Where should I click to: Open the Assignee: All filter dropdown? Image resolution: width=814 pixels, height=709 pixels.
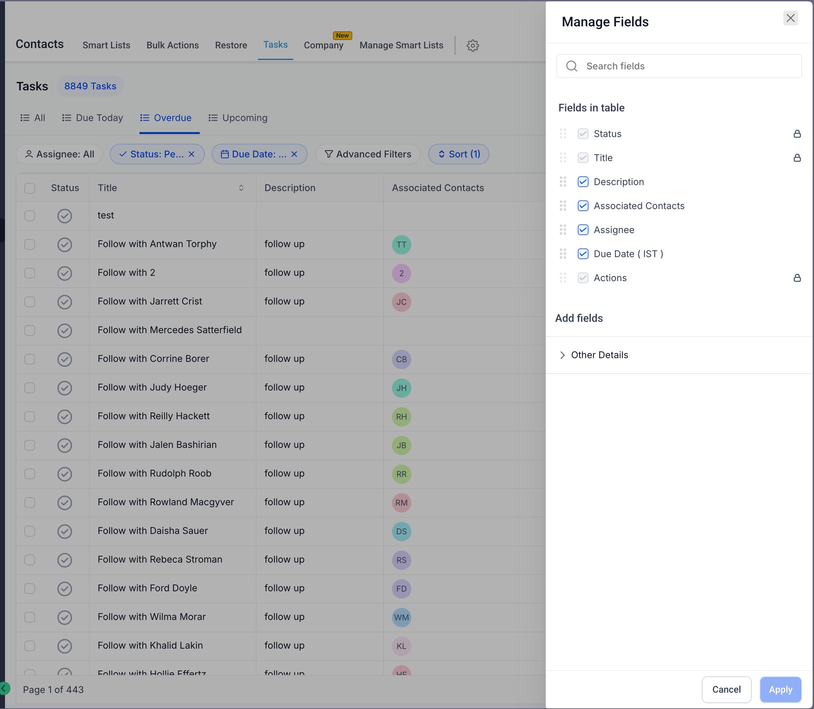click(59, 154)
